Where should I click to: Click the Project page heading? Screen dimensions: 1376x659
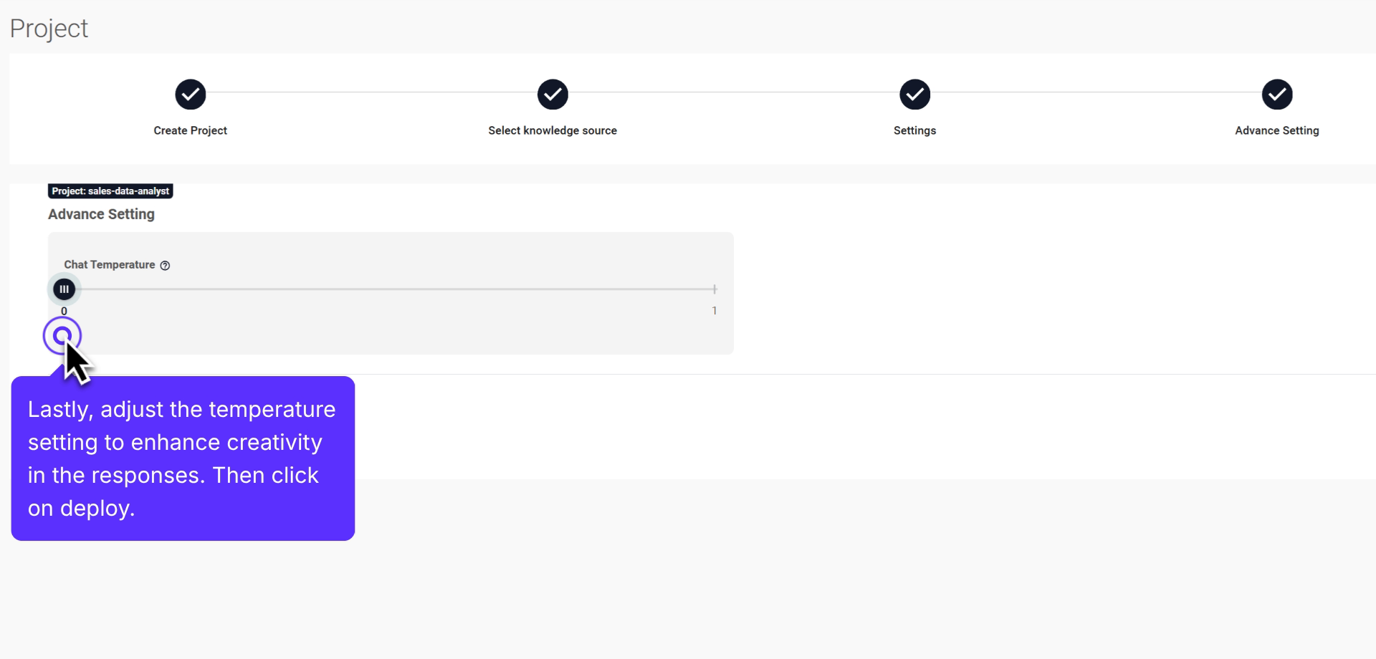tap(49, 28)
